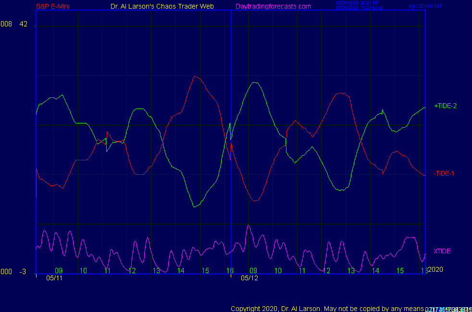Viewport: 472px width, 312px height.
Task: Click the S&P E-Mini chart label
Action: click(x=54, y=6)
